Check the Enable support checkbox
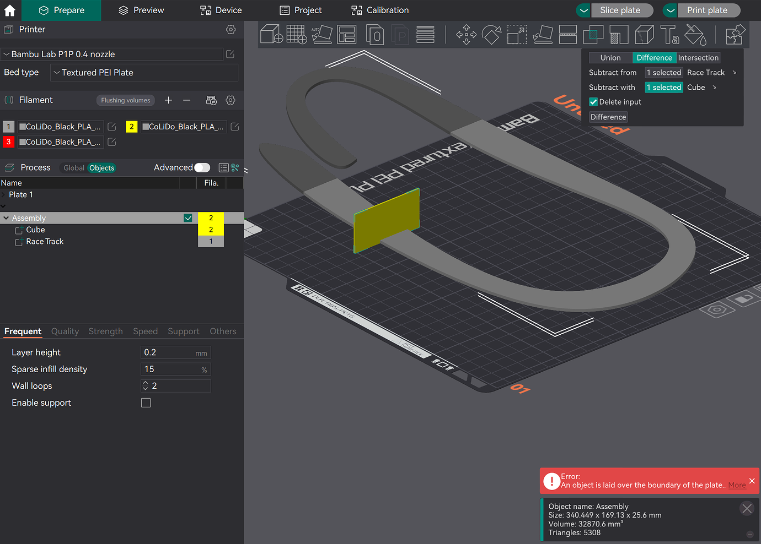This screenshot has width=761, height=544. 146,402
